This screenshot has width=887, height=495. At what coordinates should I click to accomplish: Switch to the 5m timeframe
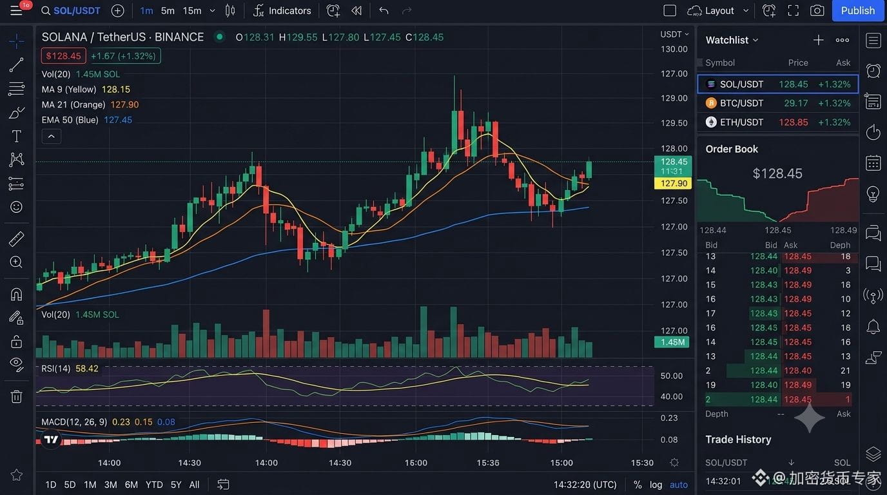pos(168,10)
